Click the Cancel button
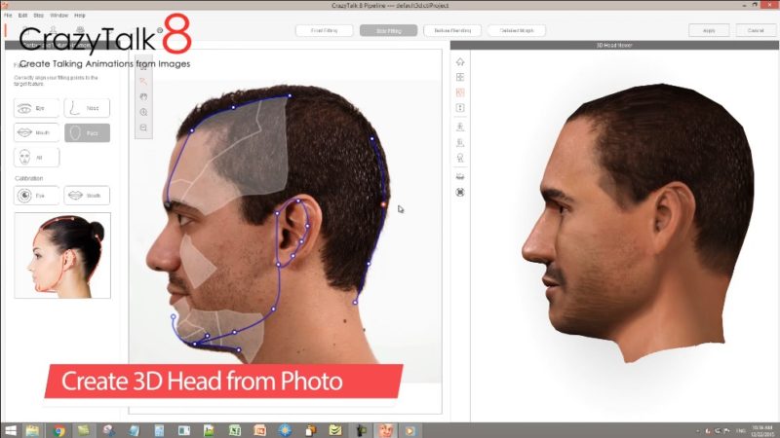The width and height of the screenshot is (780, 438). (x=756, y=30)
